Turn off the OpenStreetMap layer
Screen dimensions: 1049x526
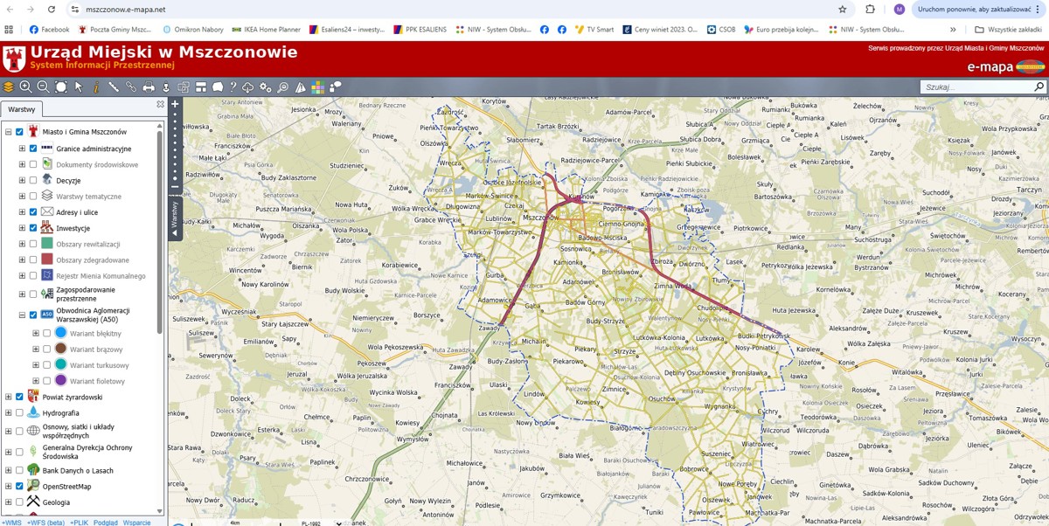click(19, 487)
